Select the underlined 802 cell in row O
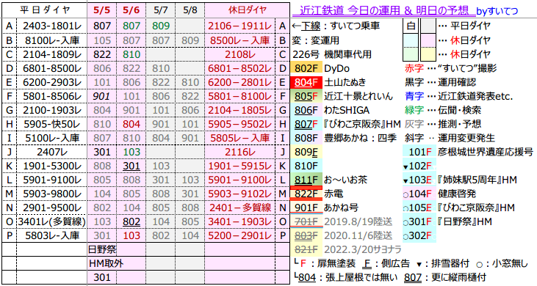Screen dimensions: 537x286 [x=131, y=221]
